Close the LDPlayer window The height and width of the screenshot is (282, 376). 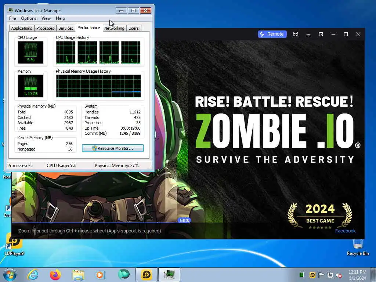coord(358,34)
